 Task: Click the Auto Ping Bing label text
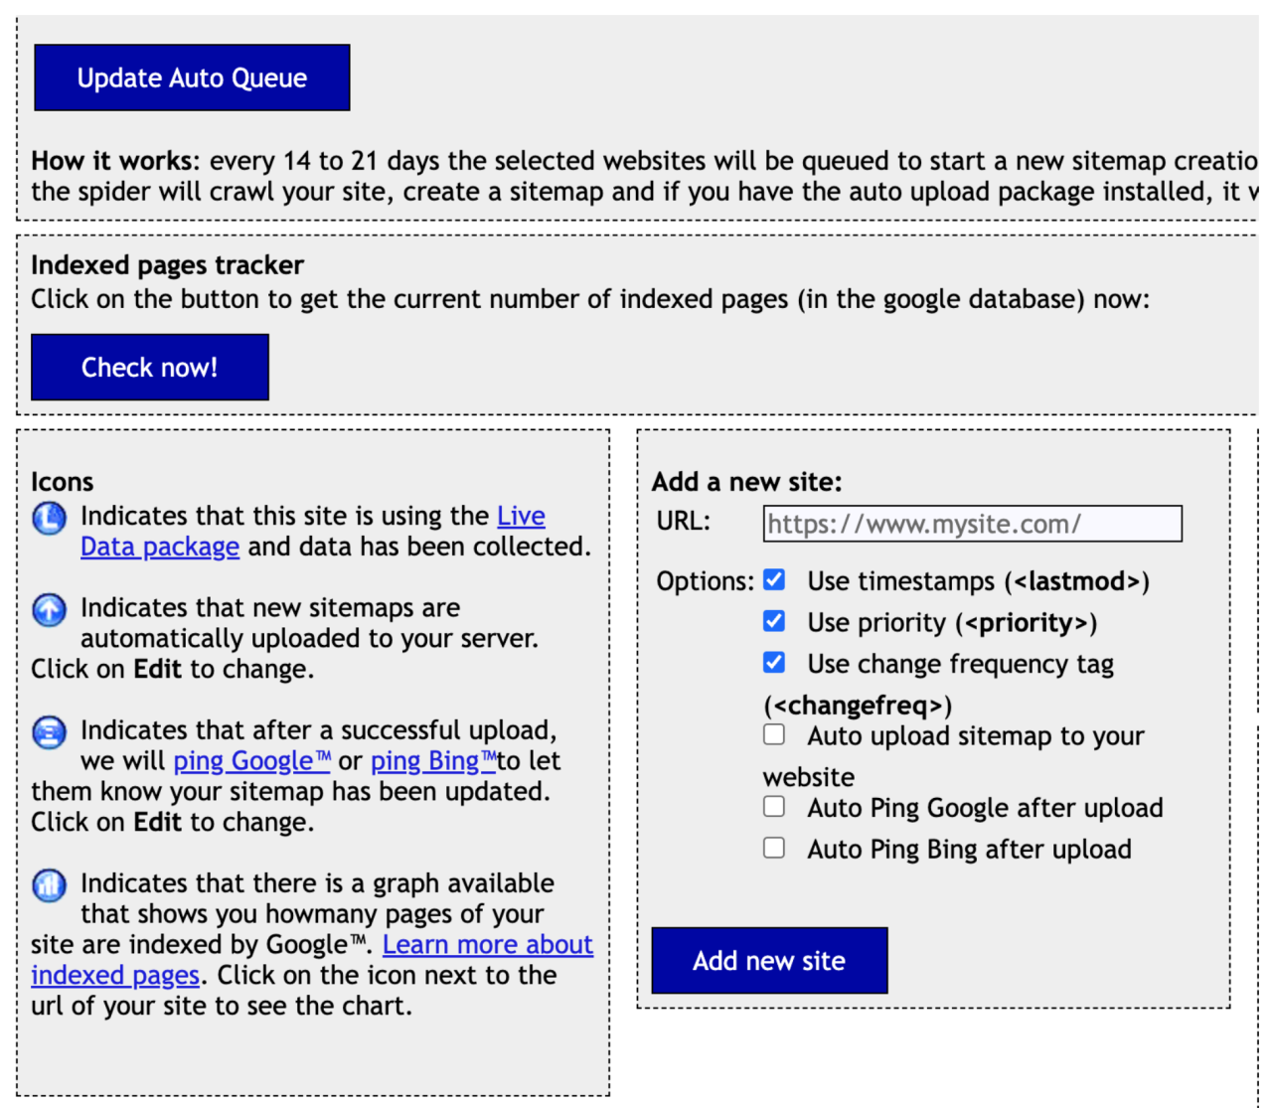click(970, 850)
